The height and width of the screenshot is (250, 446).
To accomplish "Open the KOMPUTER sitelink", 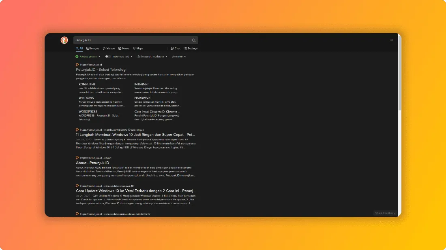I will [87, 84].
